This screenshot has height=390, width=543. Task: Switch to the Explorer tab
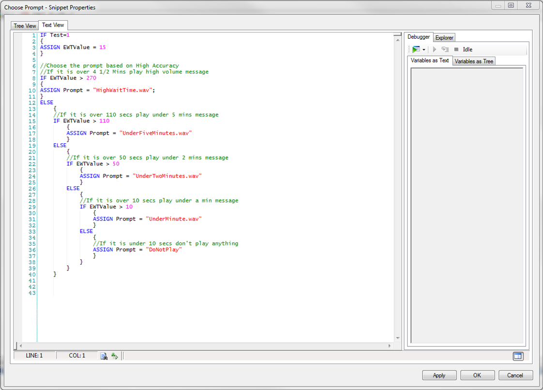[444, 37]
